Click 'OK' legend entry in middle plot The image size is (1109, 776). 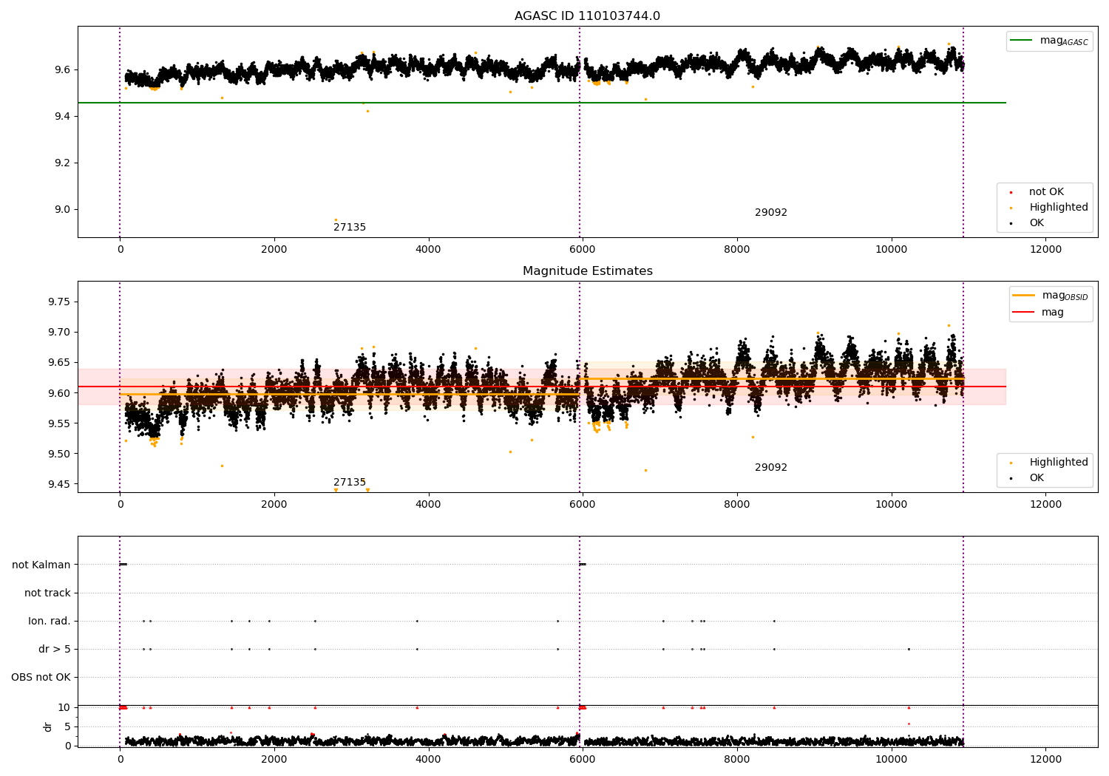[x=1026, y=478]
